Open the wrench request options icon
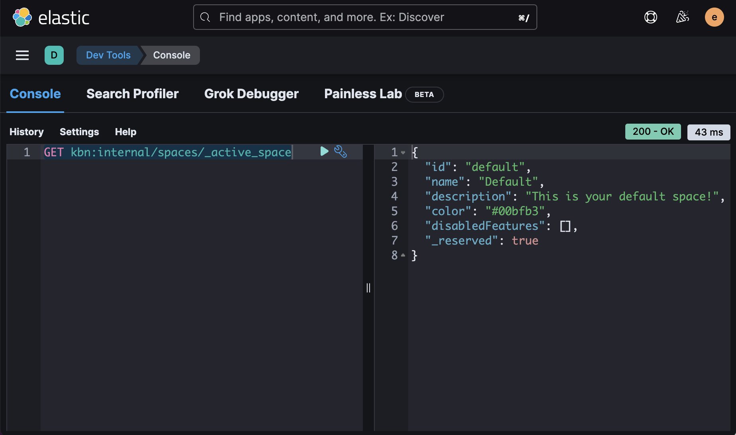Image resolution: width=736 pixels, height=435 pixels. coord(341,151)
